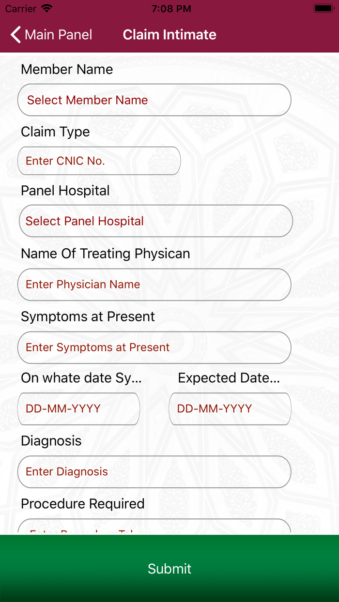Focus the Enter Physician Name field
The image size is (339, 602).
154,285
